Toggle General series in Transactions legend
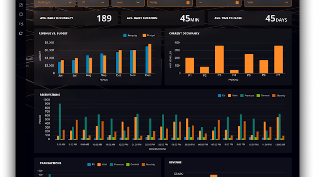Viewport: 315px width, 177px height. [x=133, y=164]
